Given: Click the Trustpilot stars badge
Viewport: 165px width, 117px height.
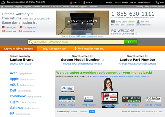Looking at the screenshot, I should point(131,99).
